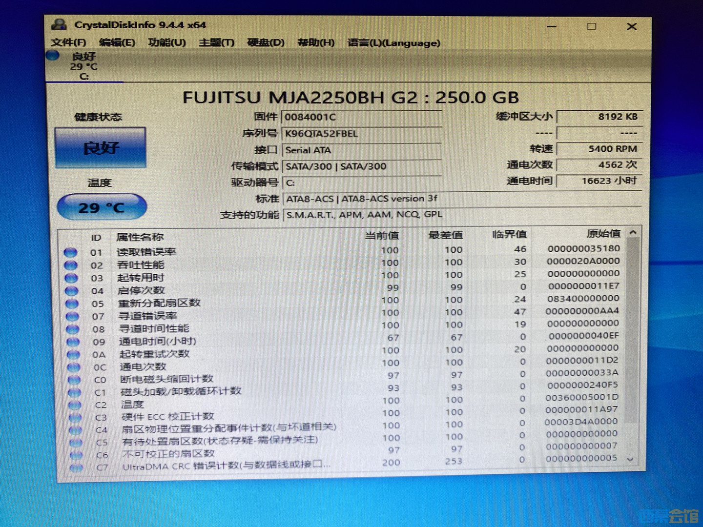Open the 主题(T) theme menu
Screen dimensions: 703x527
217,43
